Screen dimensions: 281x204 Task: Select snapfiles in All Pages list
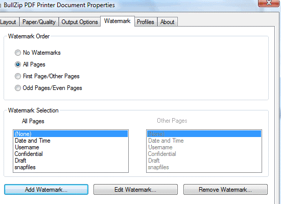[71, 167]
